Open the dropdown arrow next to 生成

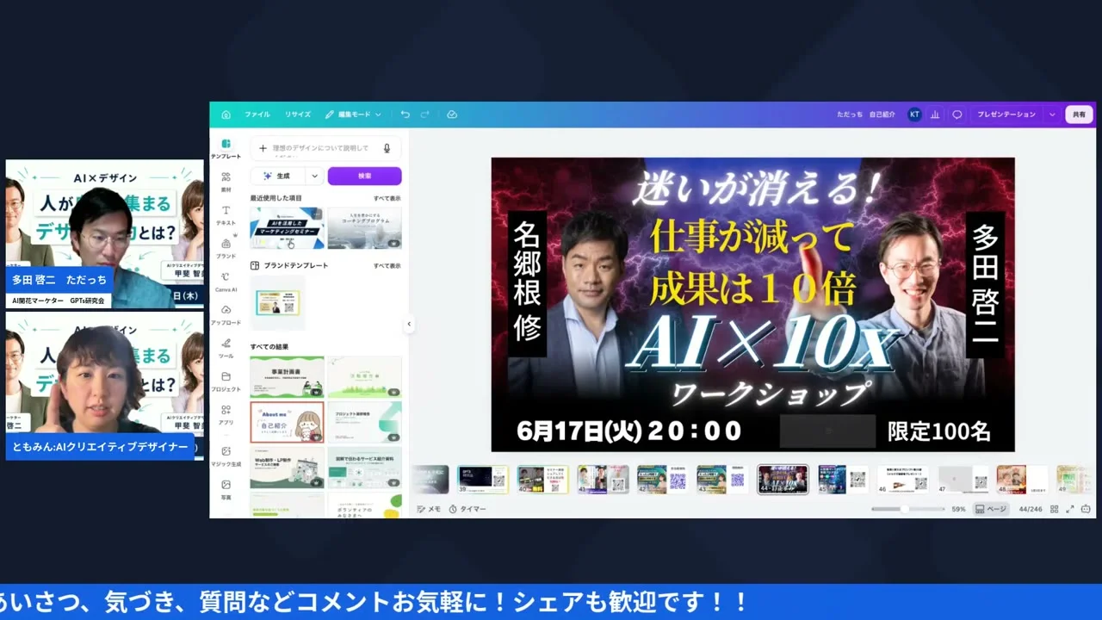[314, 176]
